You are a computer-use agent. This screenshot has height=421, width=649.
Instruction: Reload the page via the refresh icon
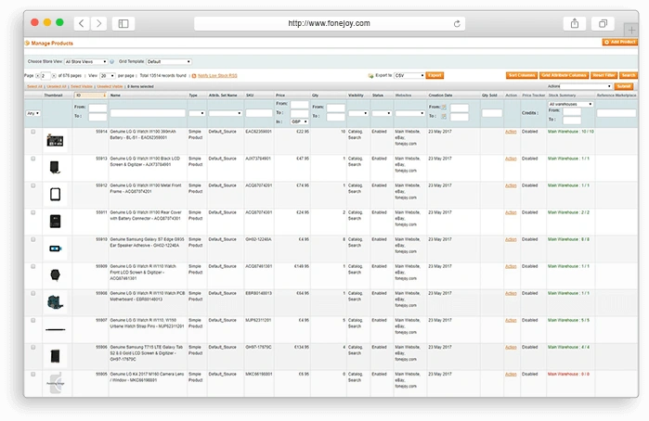coord(457,23)
